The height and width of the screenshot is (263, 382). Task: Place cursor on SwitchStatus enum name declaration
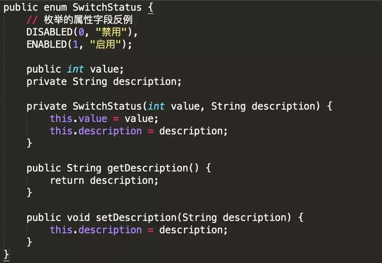pyautogui.click(x=107, y=9)
